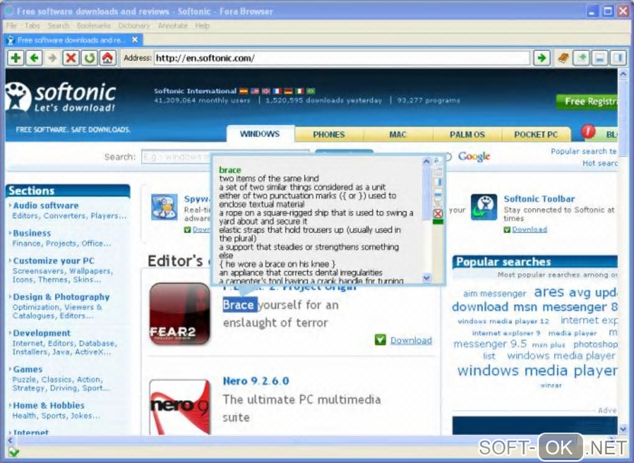The width and height of the screenshot is (634, 463).
Task: Open the Softonic Toolbar title link
Action: 539,198
